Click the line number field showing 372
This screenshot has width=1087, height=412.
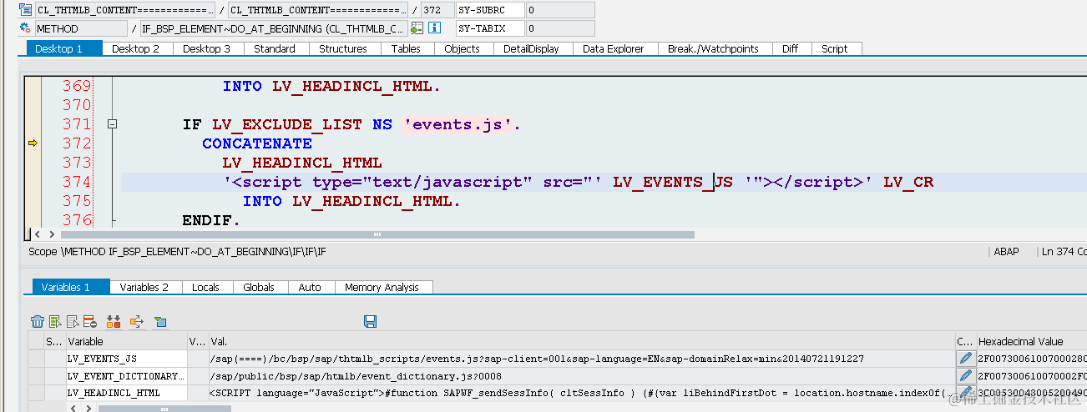[x=437, y=10]
